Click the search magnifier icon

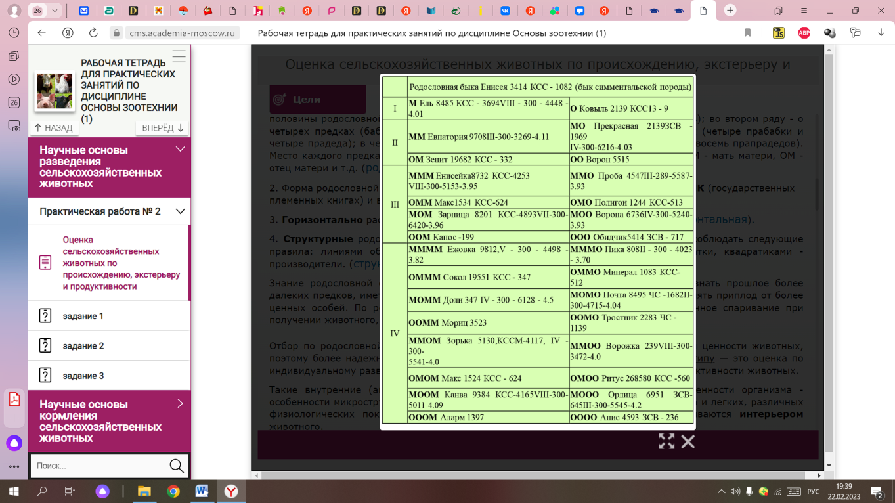176,466
